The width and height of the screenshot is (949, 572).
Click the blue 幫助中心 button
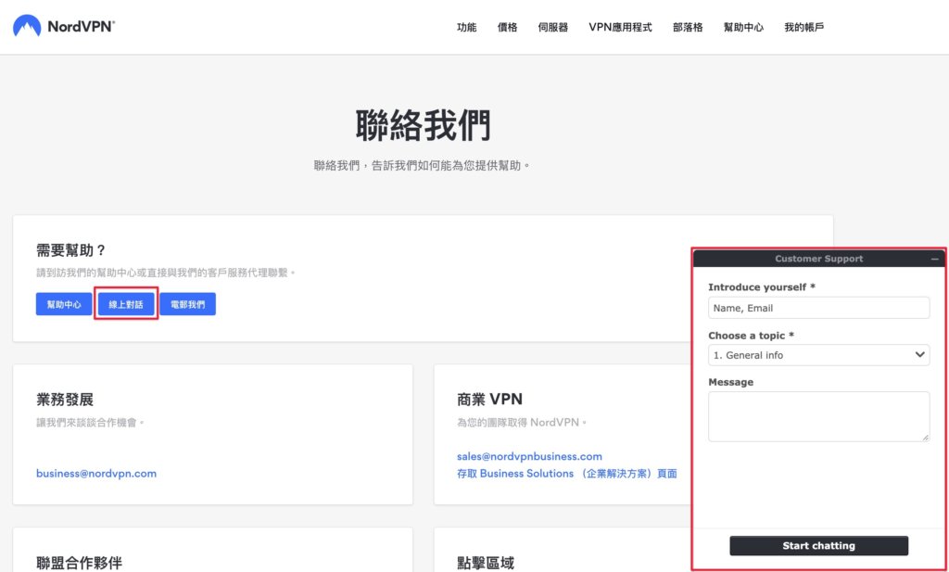point(64,304)
